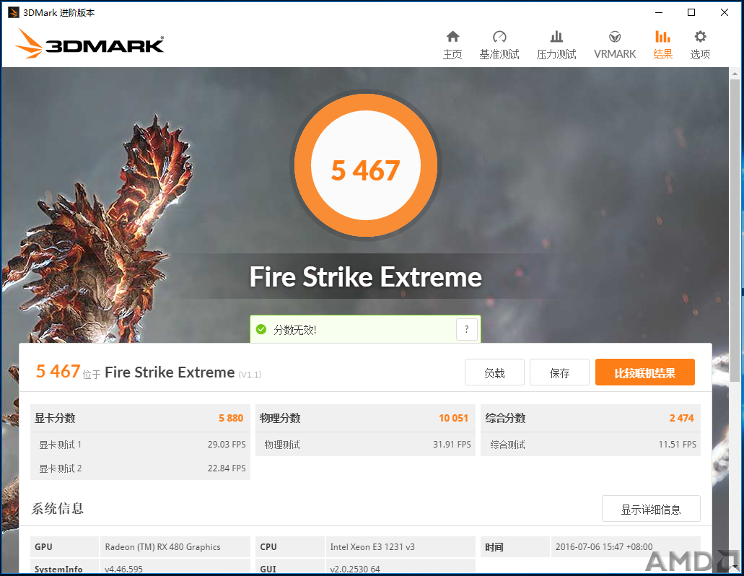
Task: Click the Fire Strike Extreme title
Action: [365, 276]
